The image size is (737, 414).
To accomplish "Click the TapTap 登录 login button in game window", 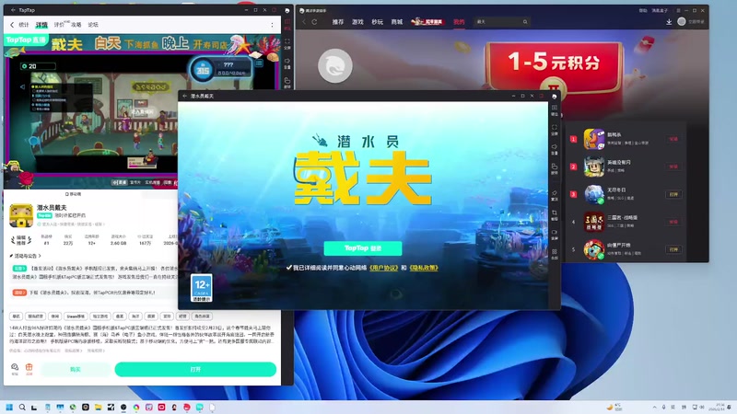I will pyautogui.click(x=363, y=248).
